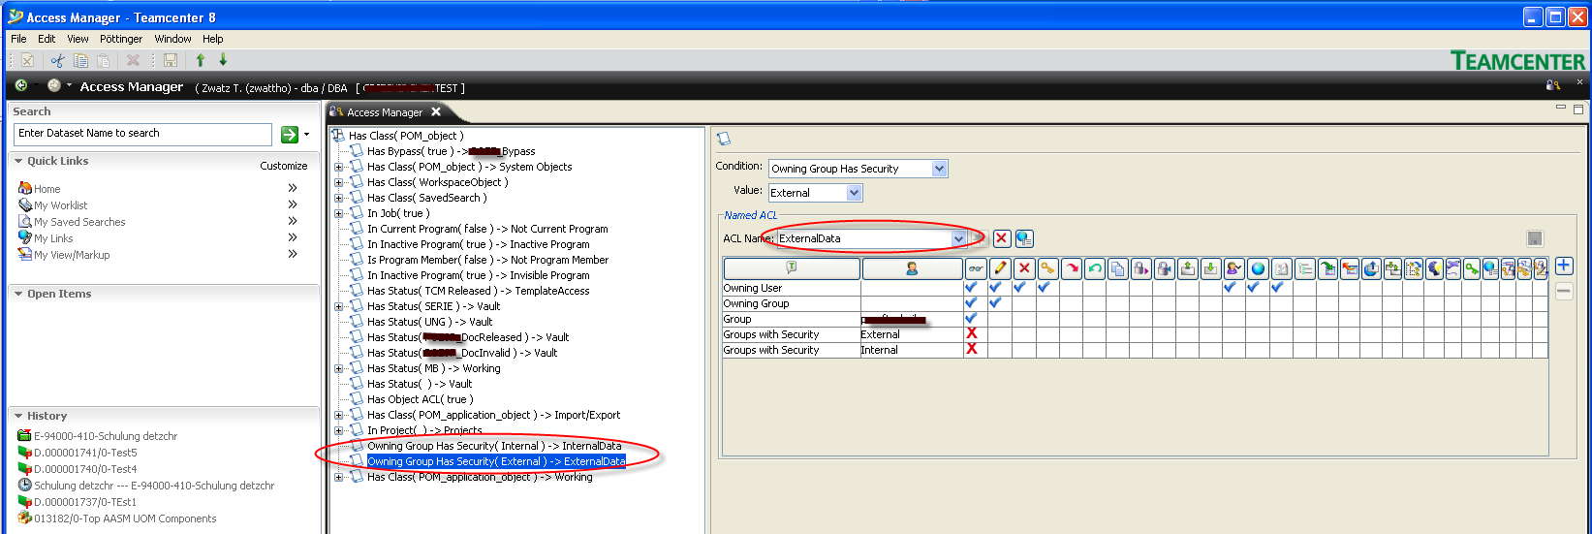This screenshot has width=1592, height=534.
Task: Click the Save floppy icon in main toolbar
Action: 171,60
